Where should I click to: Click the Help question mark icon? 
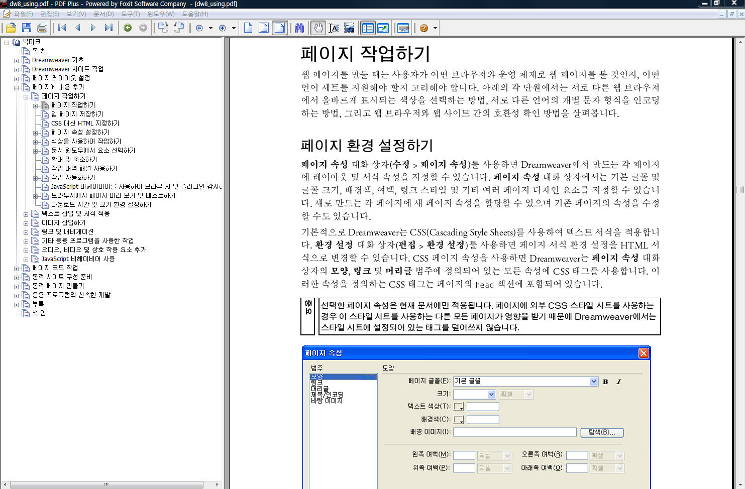click(424, 28)
